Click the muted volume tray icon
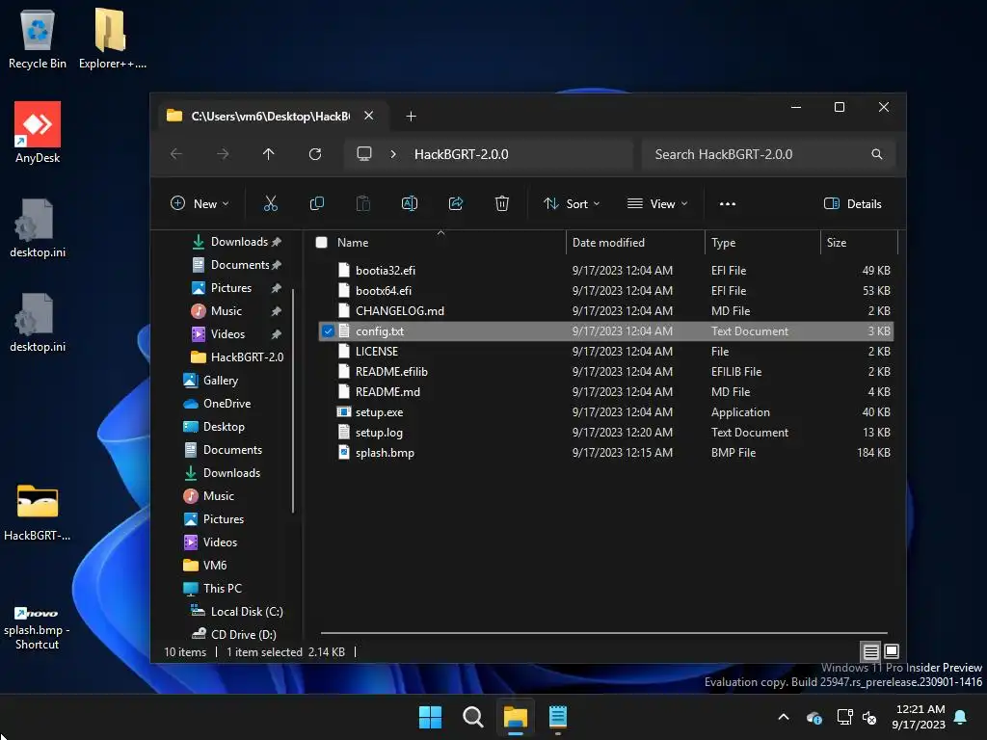This screenshot has height=740, width=987. [x=870, y=717]
